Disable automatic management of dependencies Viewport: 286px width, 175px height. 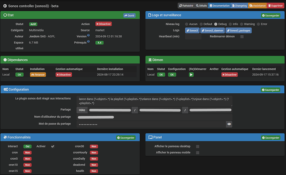coord(64,75)
